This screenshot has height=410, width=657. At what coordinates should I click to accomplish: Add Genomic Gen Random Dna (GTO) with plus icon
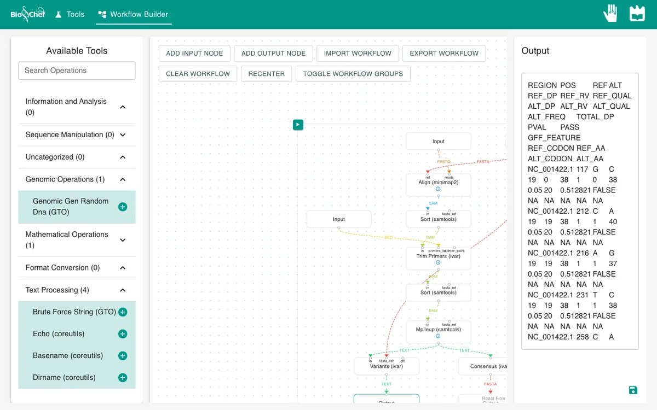(x=123, y=207)
